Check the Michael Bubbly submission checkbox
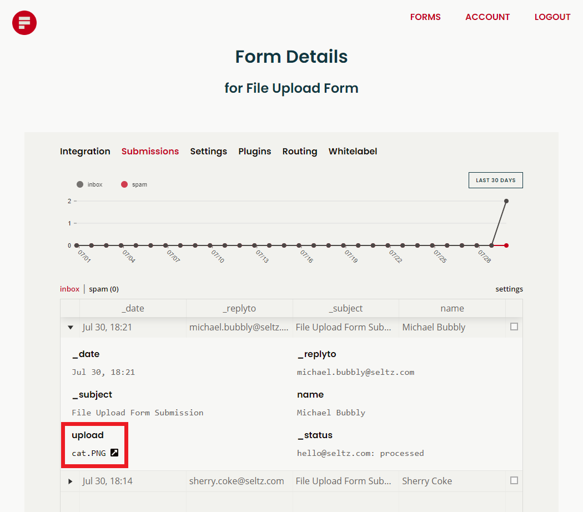583x512 pixels. 514,327
